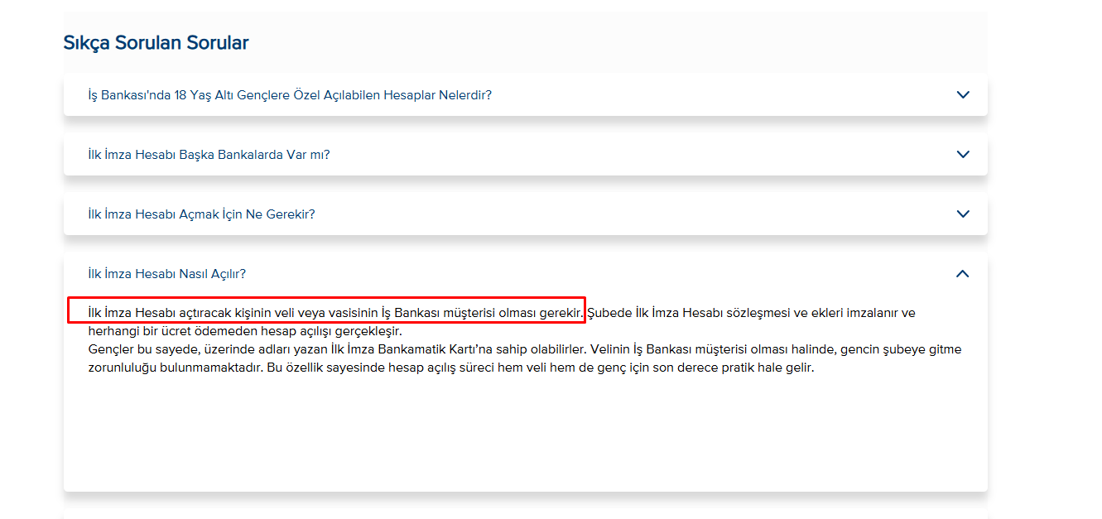Expand chevron for Başka Bankalarda Var mı question
Viewport: 1102px width, 519px height.
coord(963,154)
